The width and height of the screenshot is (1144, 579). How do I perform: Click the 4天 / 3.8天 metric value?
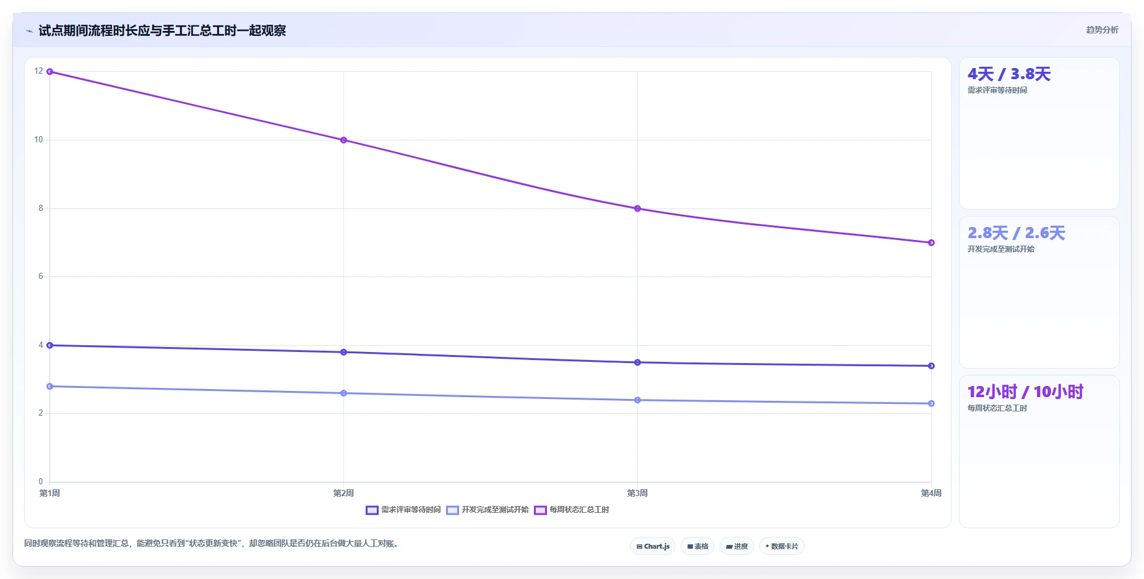pyautogui.click(x=1009, y=74)
